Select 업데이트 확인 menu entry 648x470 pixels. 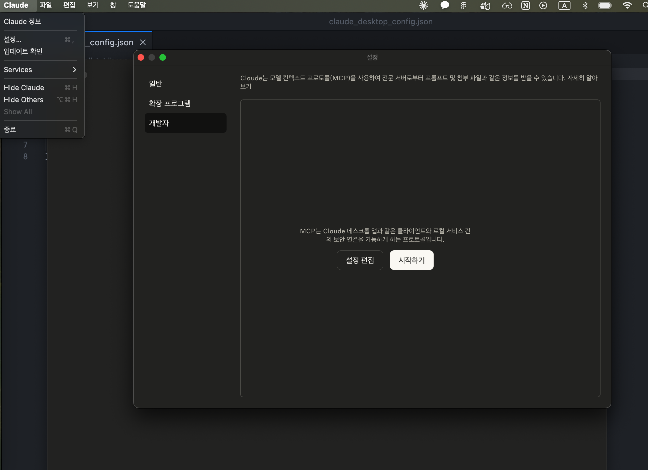pos(23,51)
